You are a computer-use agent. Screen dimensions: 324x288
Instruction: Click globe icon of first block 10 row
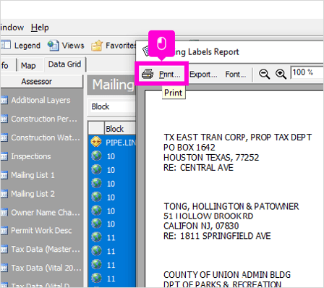click(x=96, y=156)
